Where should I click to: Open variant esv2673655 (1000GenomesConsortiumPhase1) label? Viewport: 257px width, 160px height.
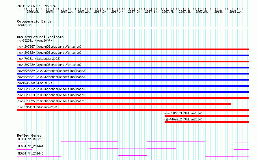(52, 101)
